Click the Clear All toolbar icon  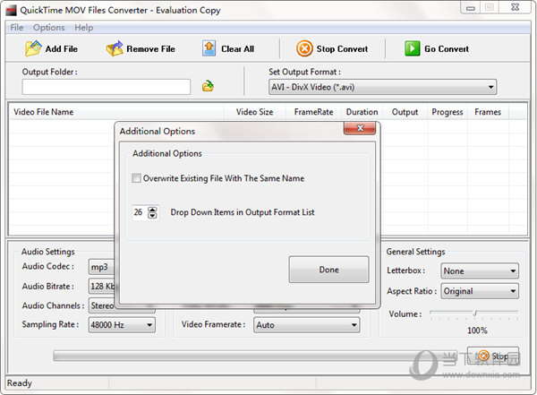tap(209, 48)
